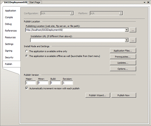Click the Build version field
The width and height of the screenshot is (151, 126).
coord(55,83)
